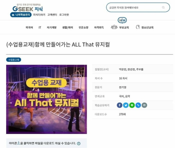Click the GSEEK 지식 logo
The width and height of the screenshot is (175, 148).
pyautogui.click(x=28, y=8)
